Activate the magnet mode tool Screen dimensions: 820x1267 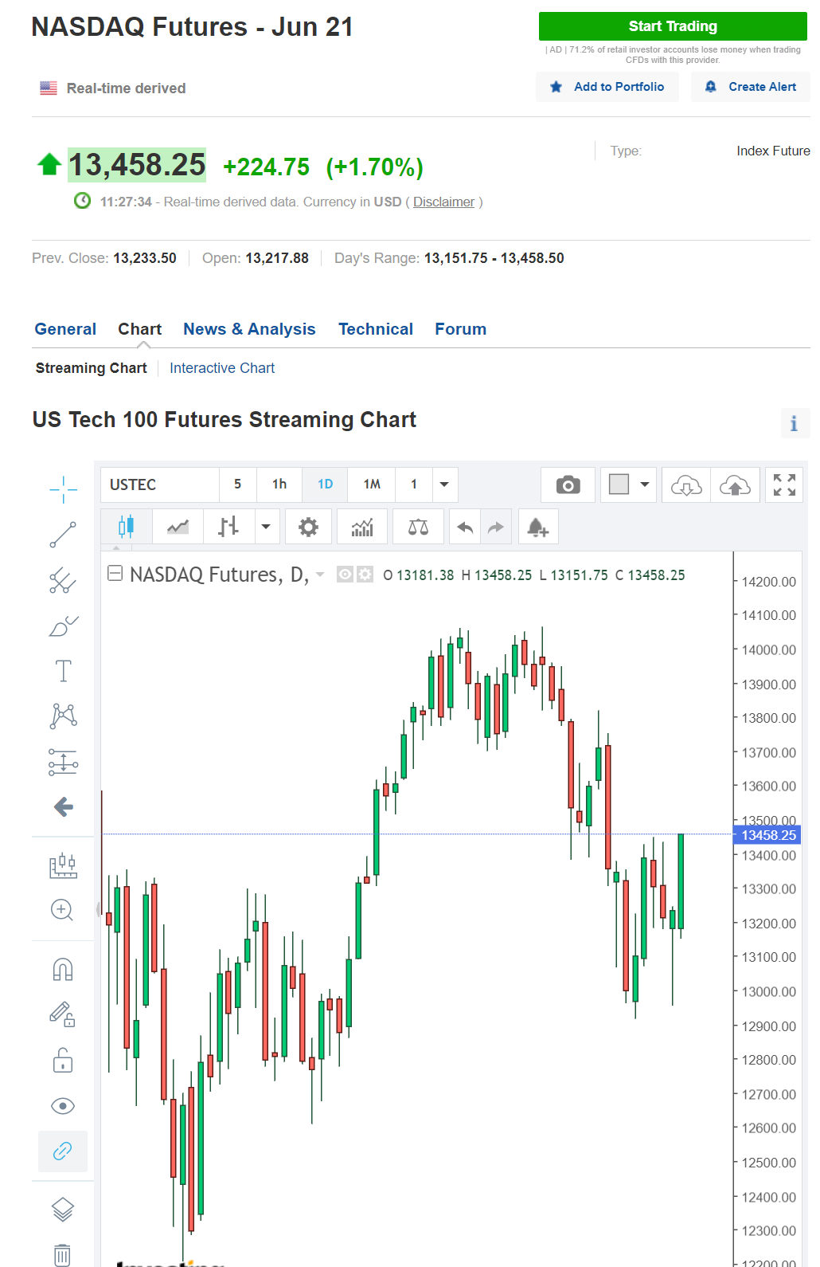[63, 969]
